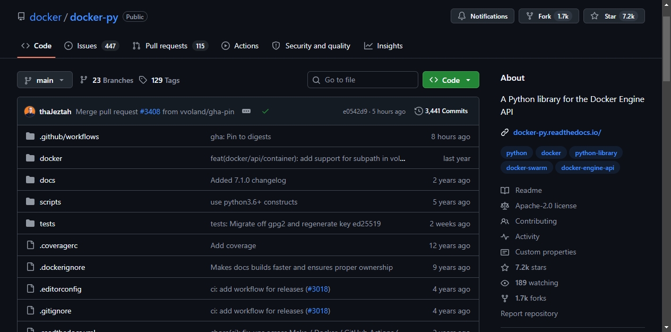671x332 pixels.
Task: Select the docker topic tag
Action: pos(551,153)
